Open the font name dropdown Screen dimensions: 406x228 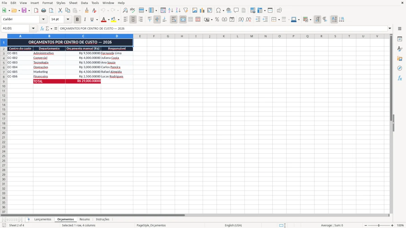pos(43,20)
